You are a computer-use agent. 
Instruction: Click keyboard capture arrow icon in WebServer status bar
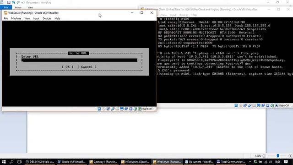coord(140,109)
